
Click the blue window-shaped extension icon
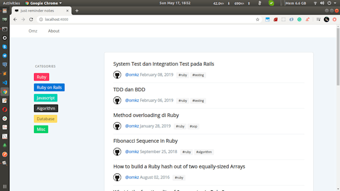[267, 19]
